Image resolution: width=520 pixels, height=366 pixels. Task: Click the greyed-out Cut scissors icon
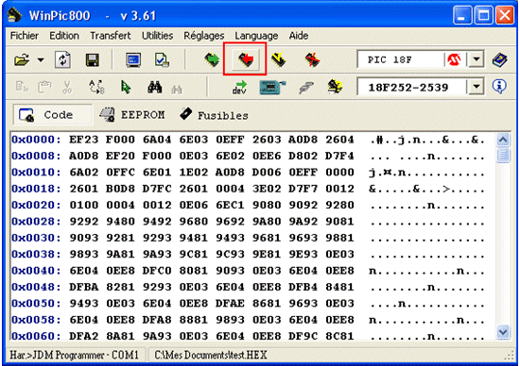click(67, 87)
